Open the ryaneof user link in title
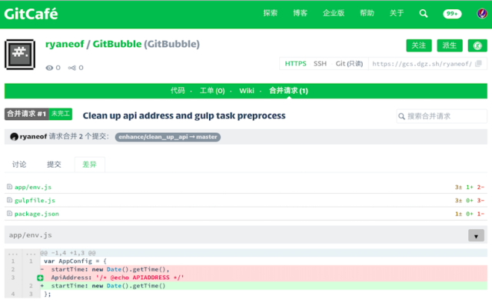Viewport: 492px width, 303px height. click(x=65, y=44)
